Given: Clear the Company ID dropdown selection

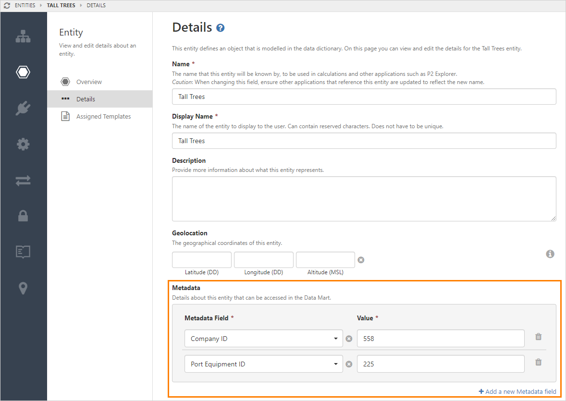Looking at the screenshot, I should coord(349,339).
